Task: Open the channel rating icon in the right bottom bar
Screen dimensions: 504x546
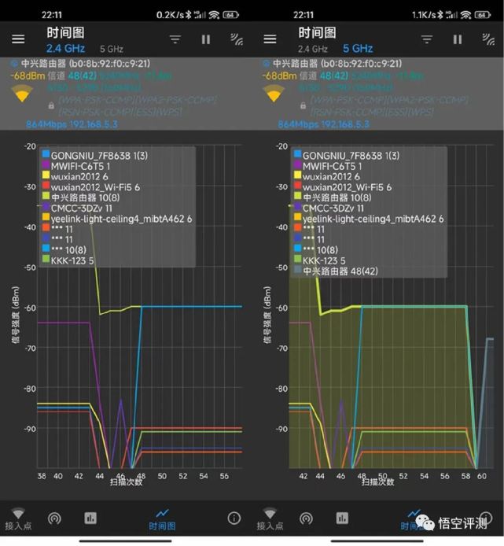Action: (306, 518)
